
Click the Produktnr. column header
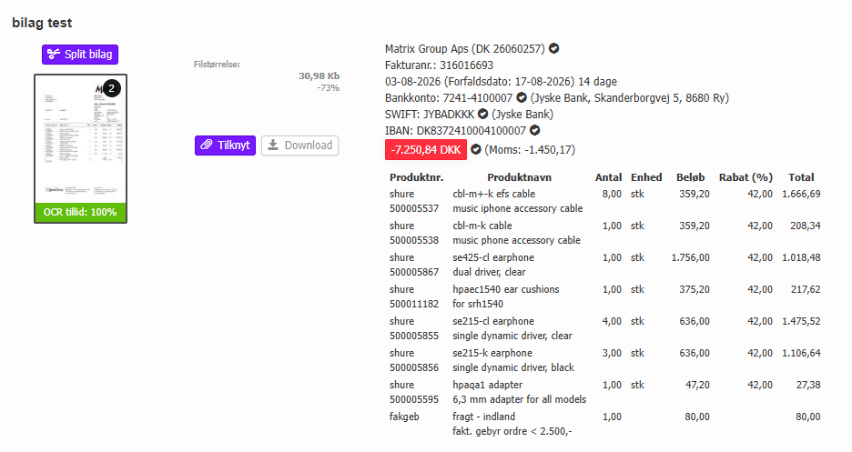(416, 177)
